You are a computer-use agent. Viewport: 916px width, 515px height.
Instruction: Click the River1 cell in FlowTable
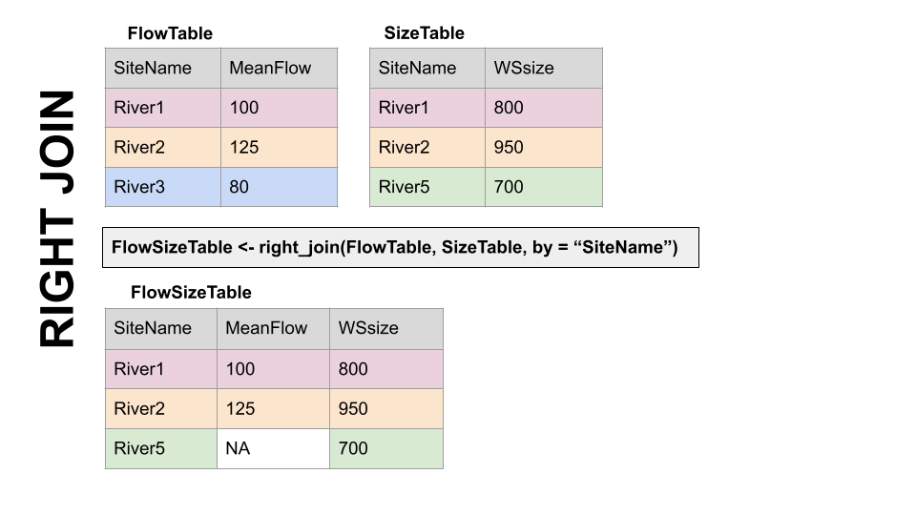click(163, 108)
